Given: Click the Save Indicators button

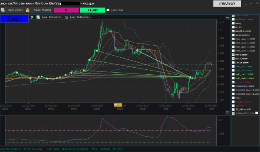Looking at the screenshot, I should click(49, 17).
